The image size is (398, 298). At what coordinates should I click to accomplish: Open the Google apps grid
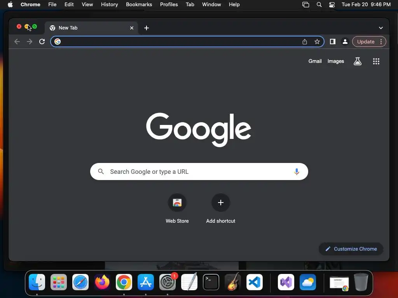click(376, 61)
